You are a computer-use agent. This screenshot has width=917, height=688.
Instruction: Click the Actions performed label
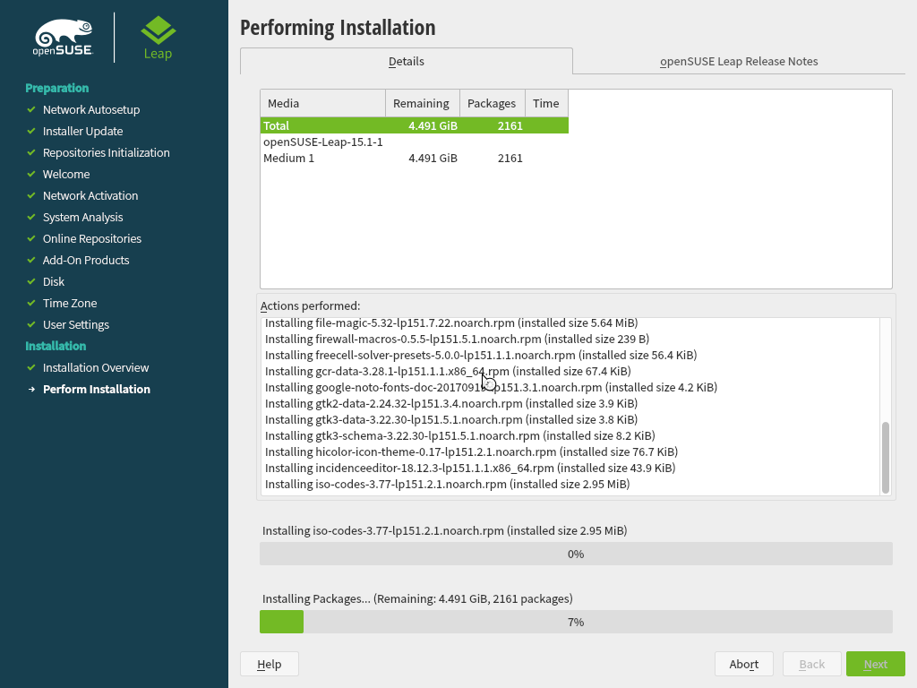[310, 306]
